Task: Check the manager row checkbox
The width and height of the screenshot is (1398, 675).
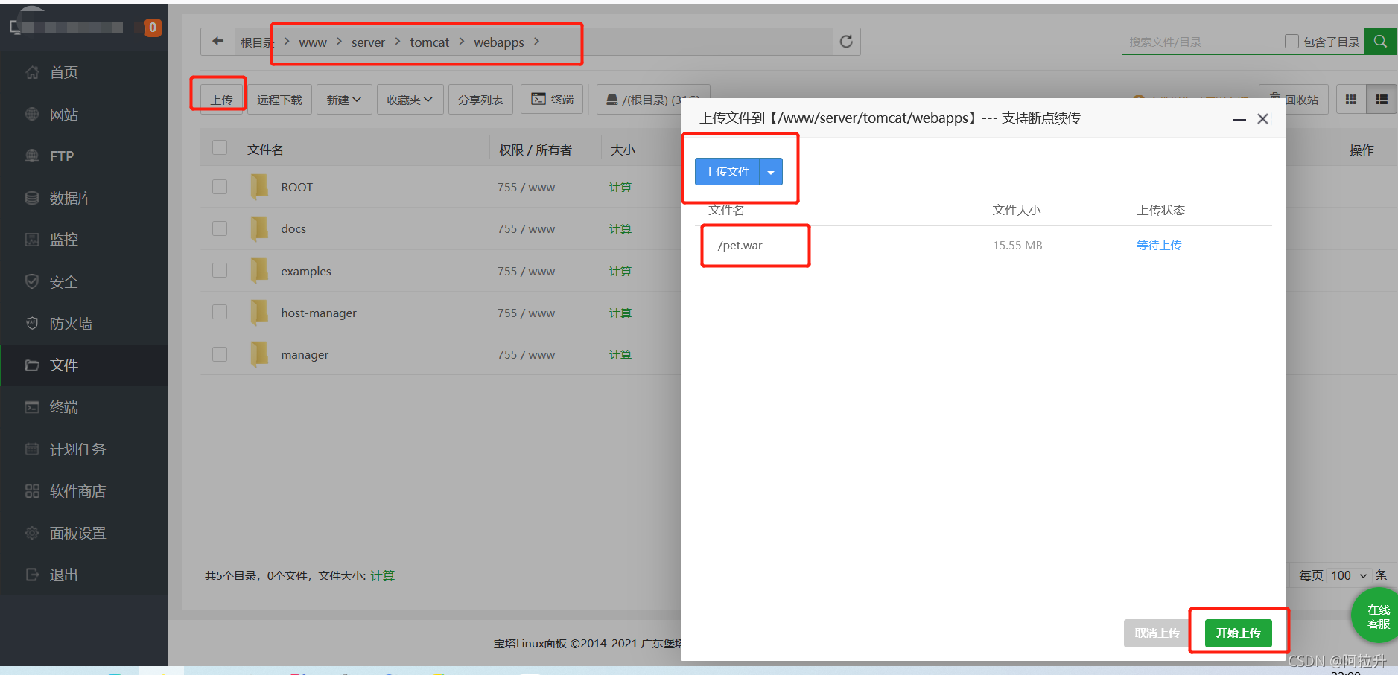Action: (220, 354)
